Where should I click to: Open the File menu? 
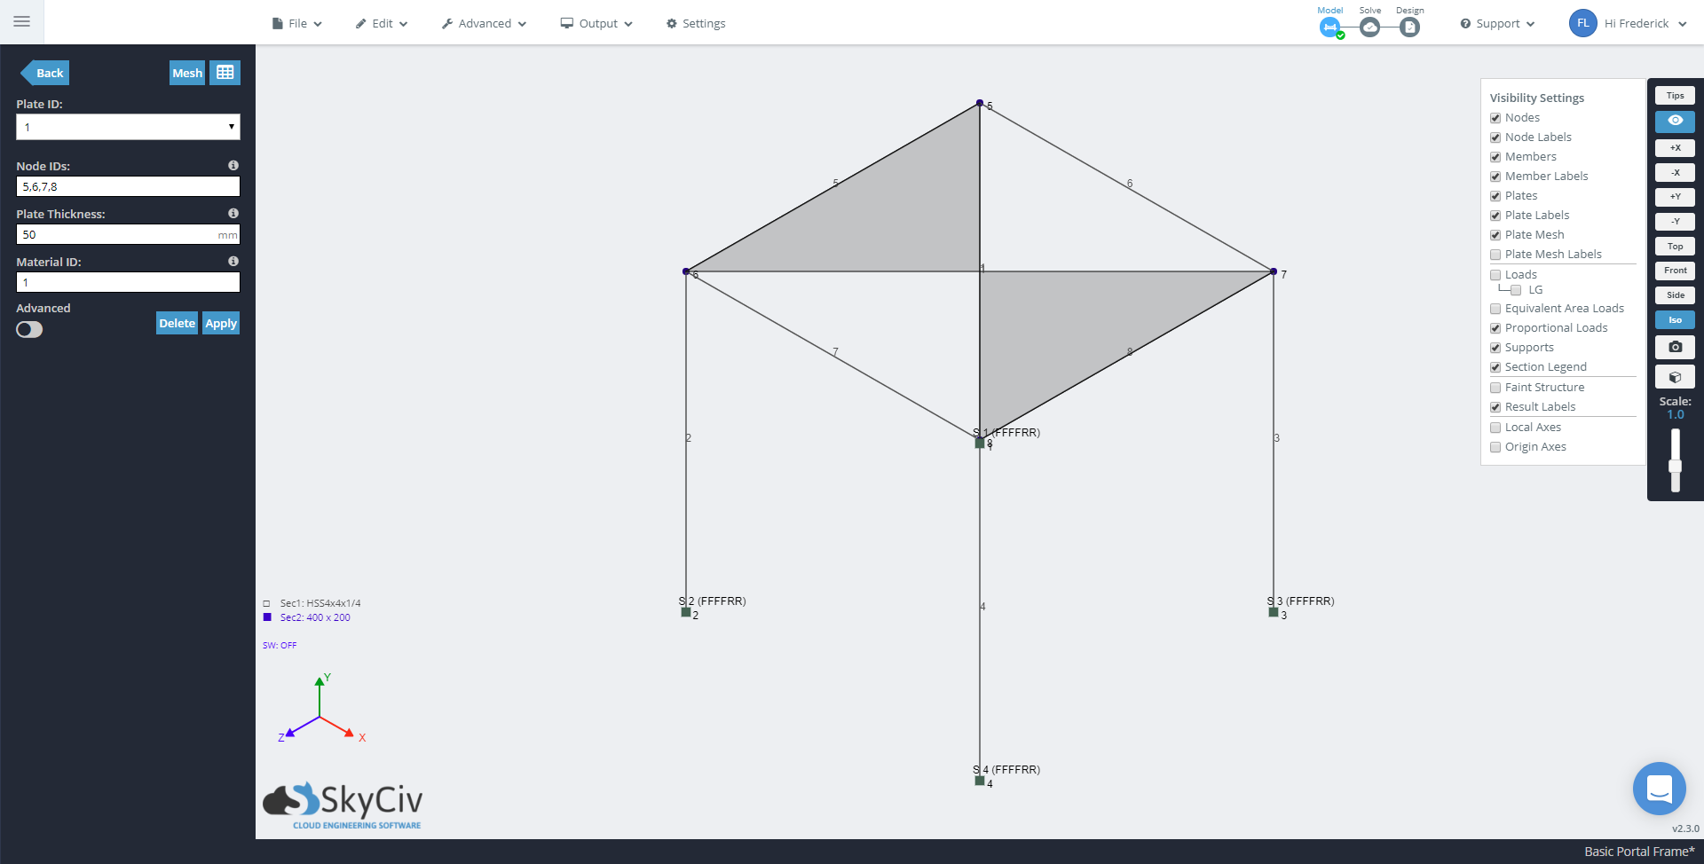coord(297,24)
